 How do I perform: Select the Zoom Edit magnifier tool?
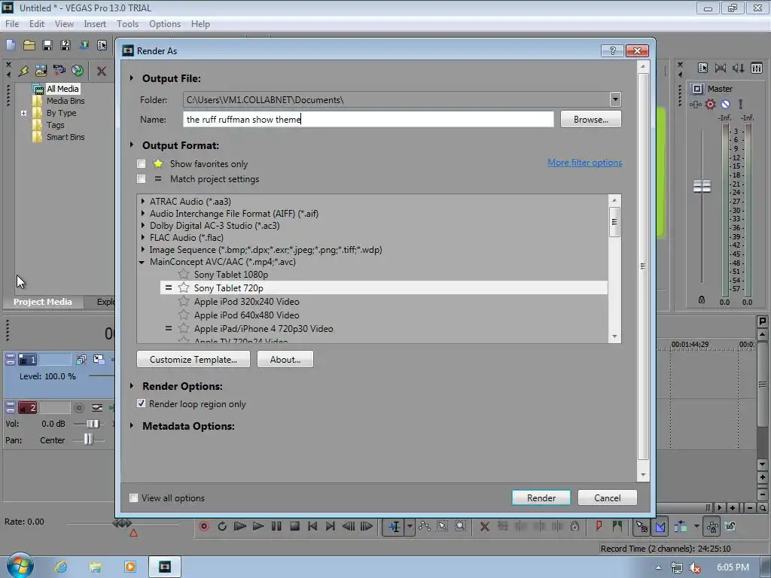[460, 526]
